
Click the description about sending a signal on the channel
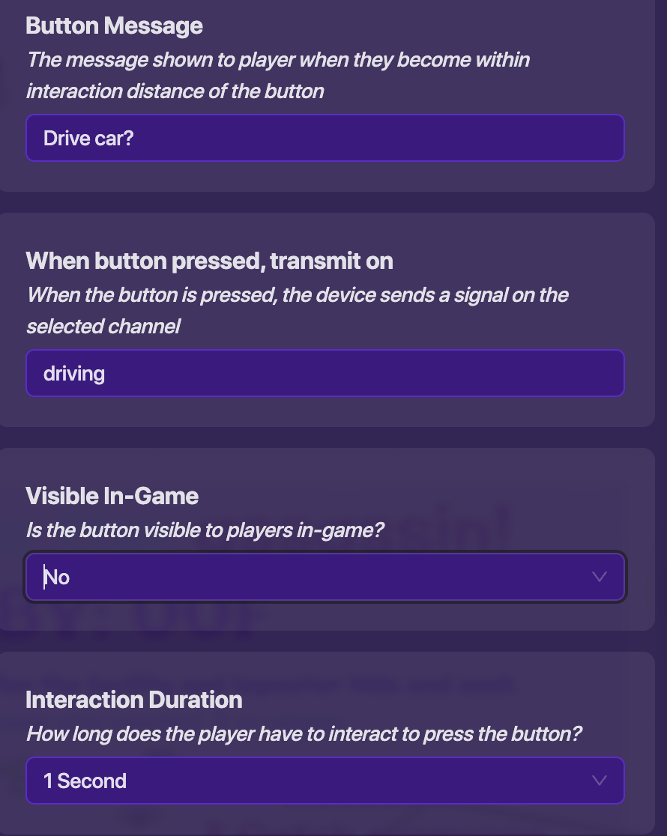(x=297, y=310)
